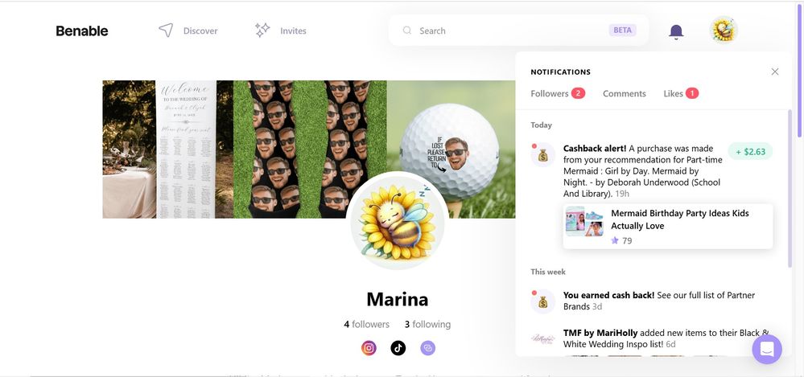804x377 pixels.
Task: Close the Notifications panel
Action: pyautogui.click(x=774, y=72)
